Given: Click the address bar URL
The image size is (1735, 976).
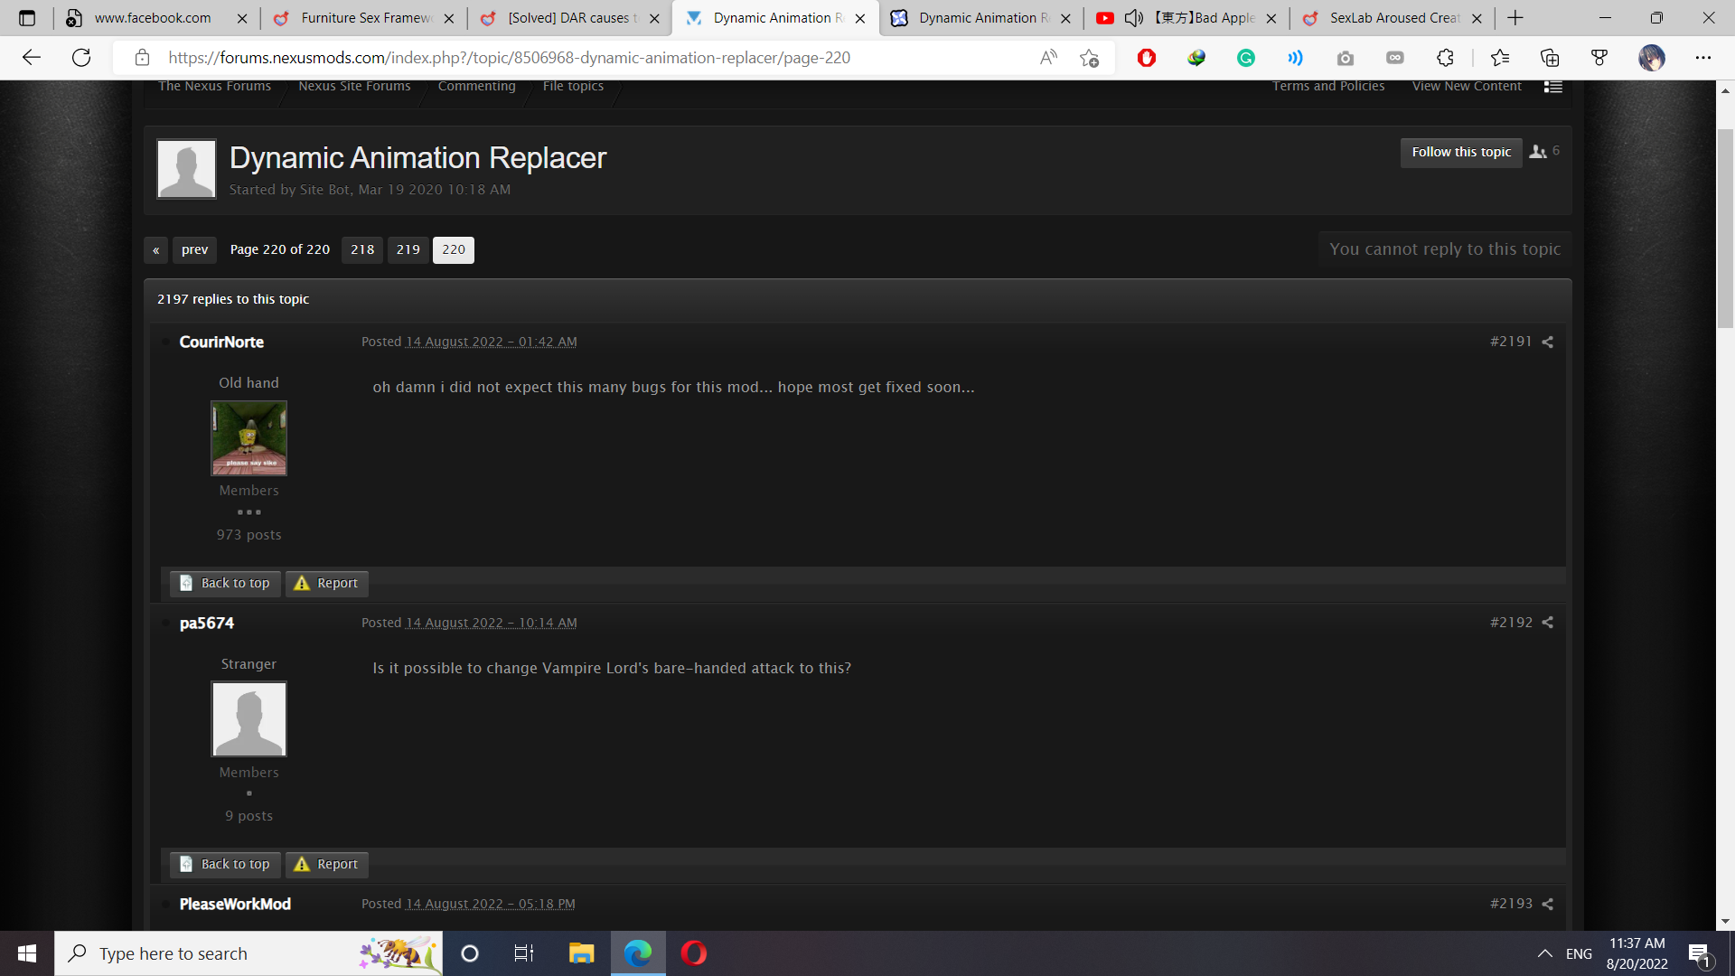Looking at the screenshot, I should pyautogui.click(x=509, y=58).
